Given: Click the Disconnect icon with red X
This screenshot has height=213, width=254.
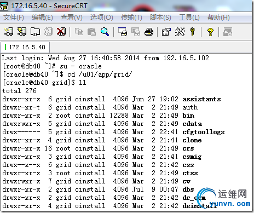Looking at the screenshot, I should click(x=61, y=32).
